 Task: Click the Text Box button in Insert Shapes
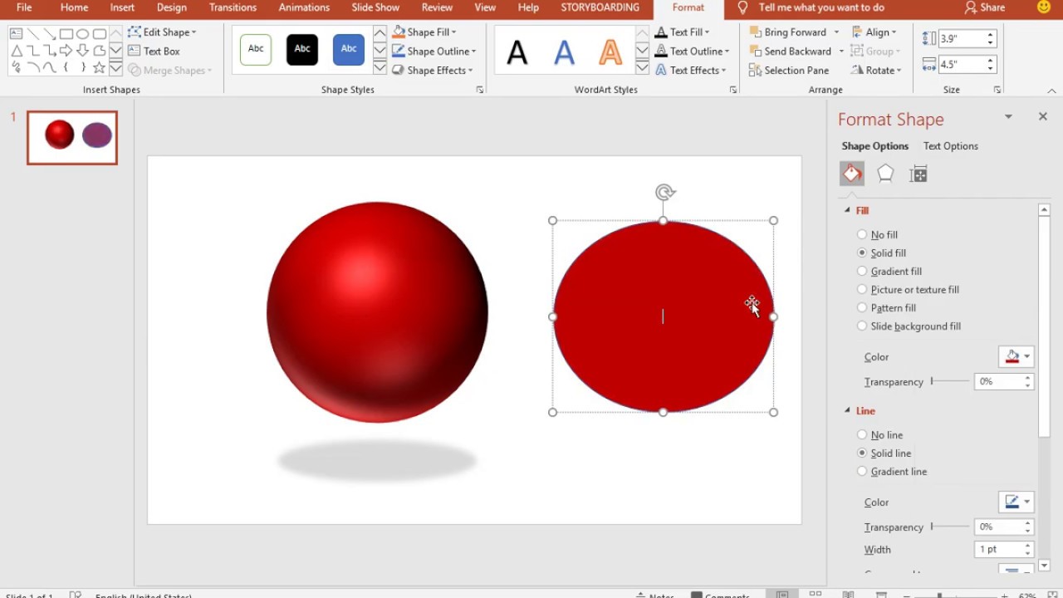tap(154, 51)
